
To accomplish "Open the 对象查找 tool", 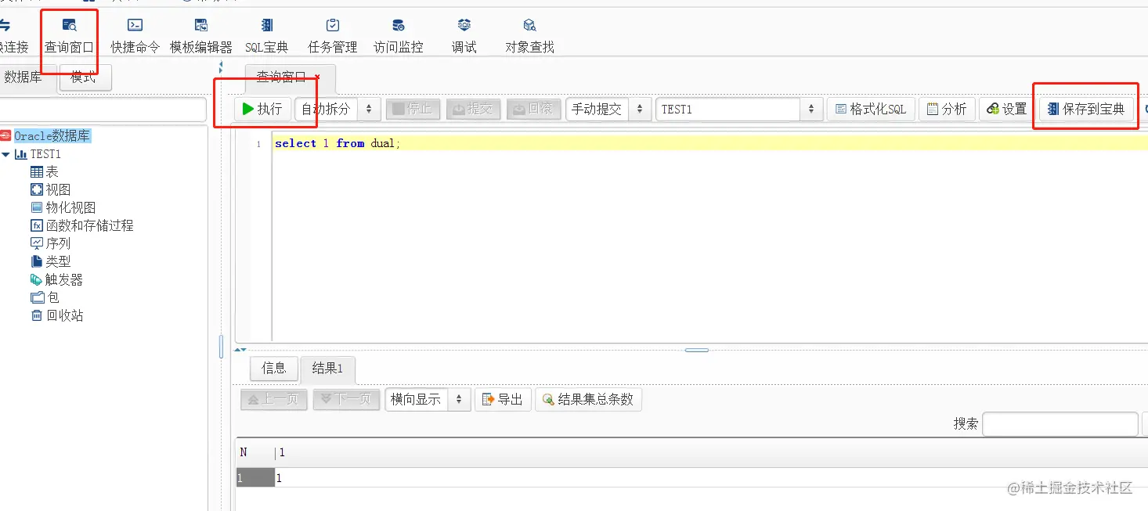I will point(530,36).
